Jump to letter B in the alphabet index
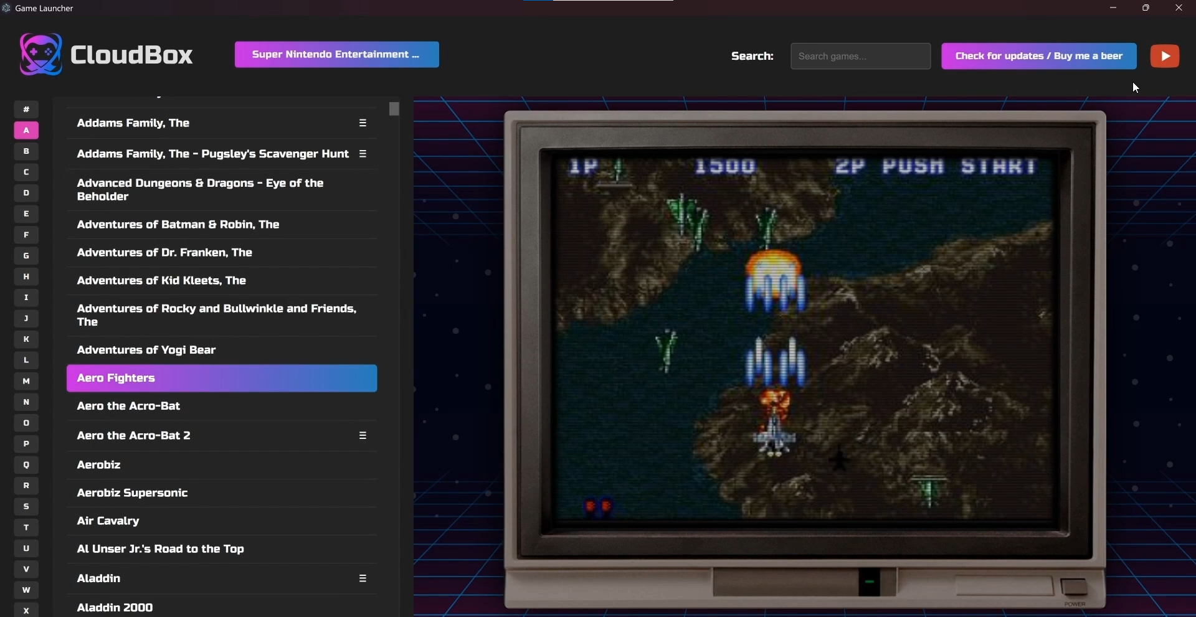 [26, 151]
